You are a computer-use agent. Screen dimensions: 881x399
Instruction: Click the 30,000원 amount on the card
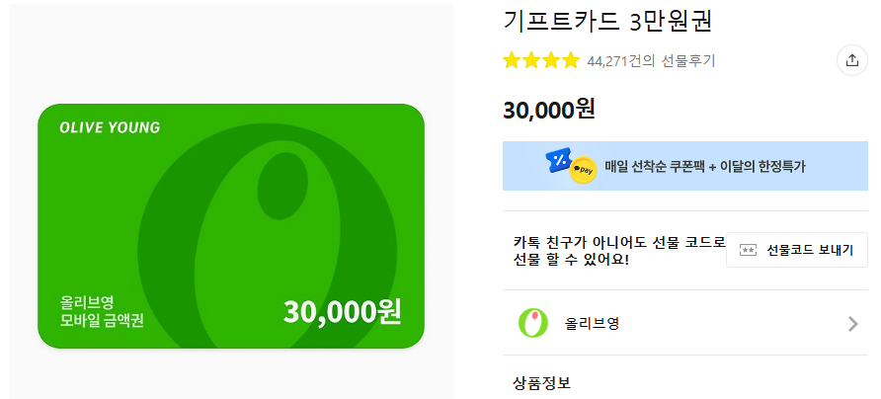coord(342,312)
